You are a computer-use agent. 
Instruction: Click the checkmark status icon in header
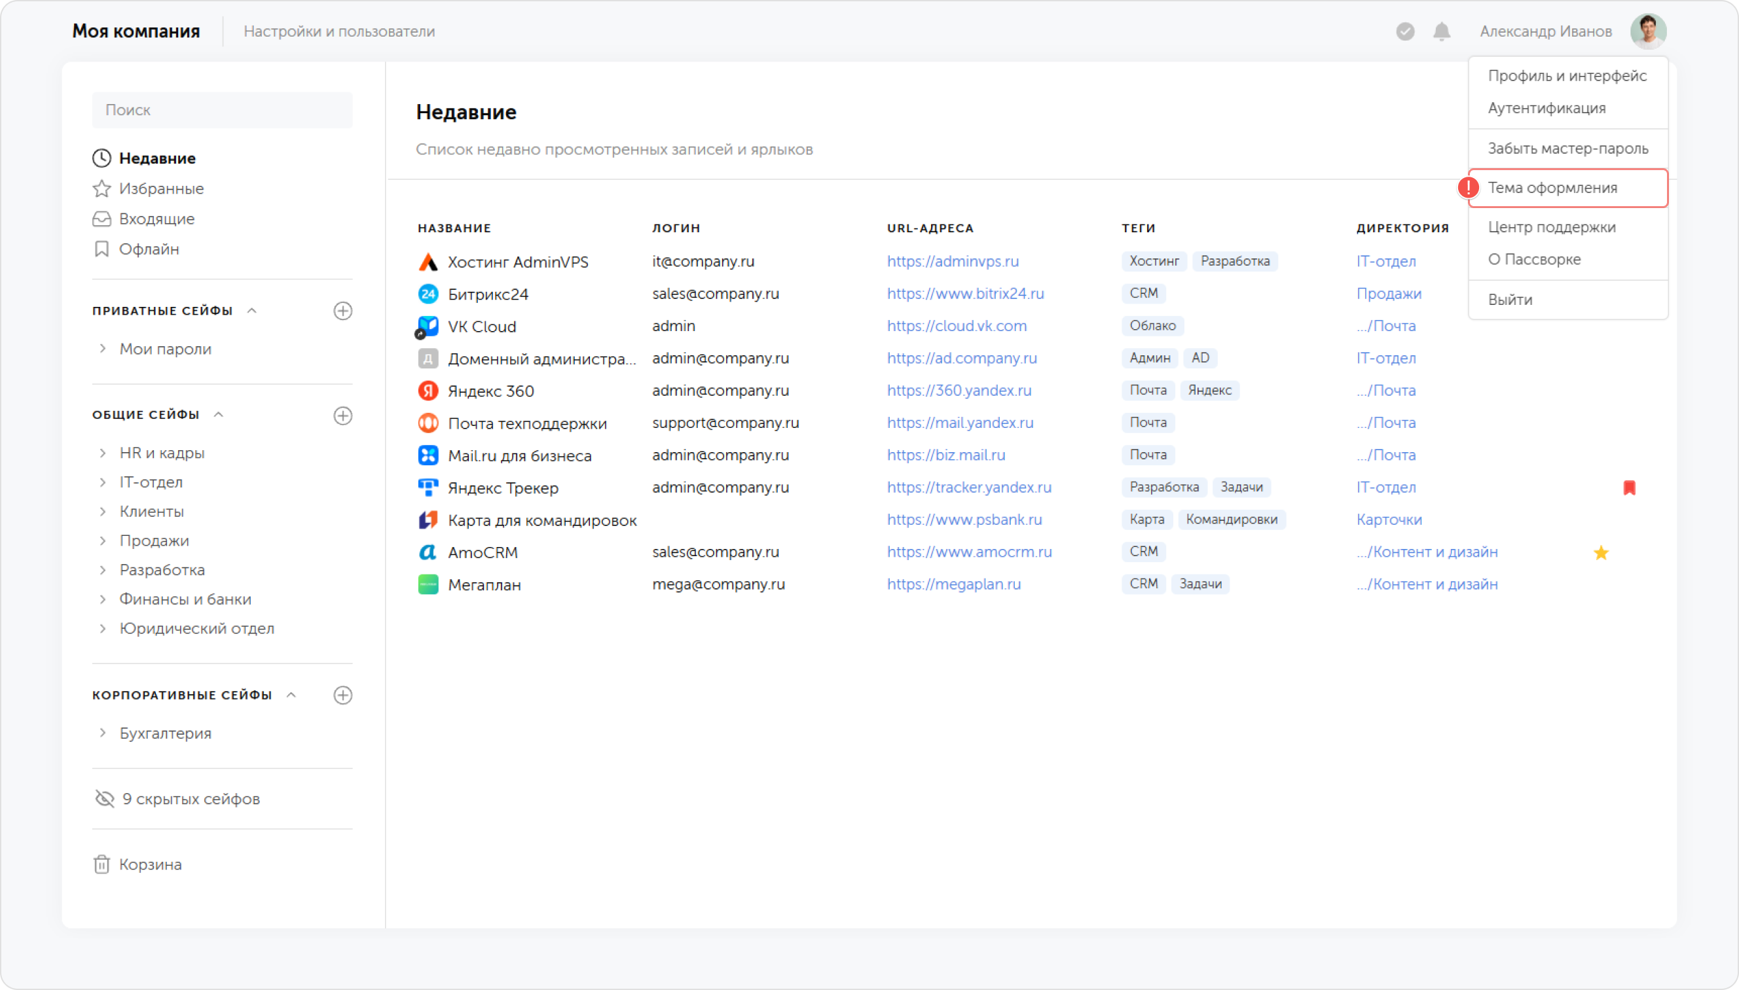1405,31
